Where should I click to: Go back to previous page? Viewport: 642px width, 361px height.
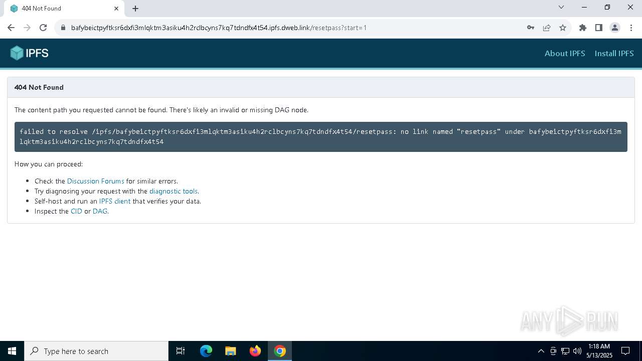pyautogui.click(x=11, y=28)
